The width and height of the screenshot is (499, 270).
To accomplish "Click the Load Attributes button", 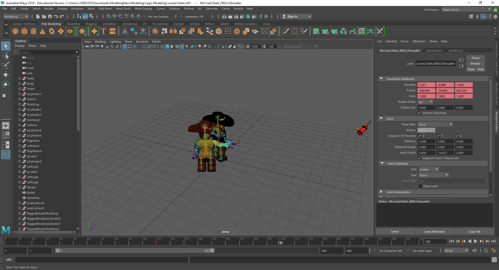I will [x=434, y=232].
